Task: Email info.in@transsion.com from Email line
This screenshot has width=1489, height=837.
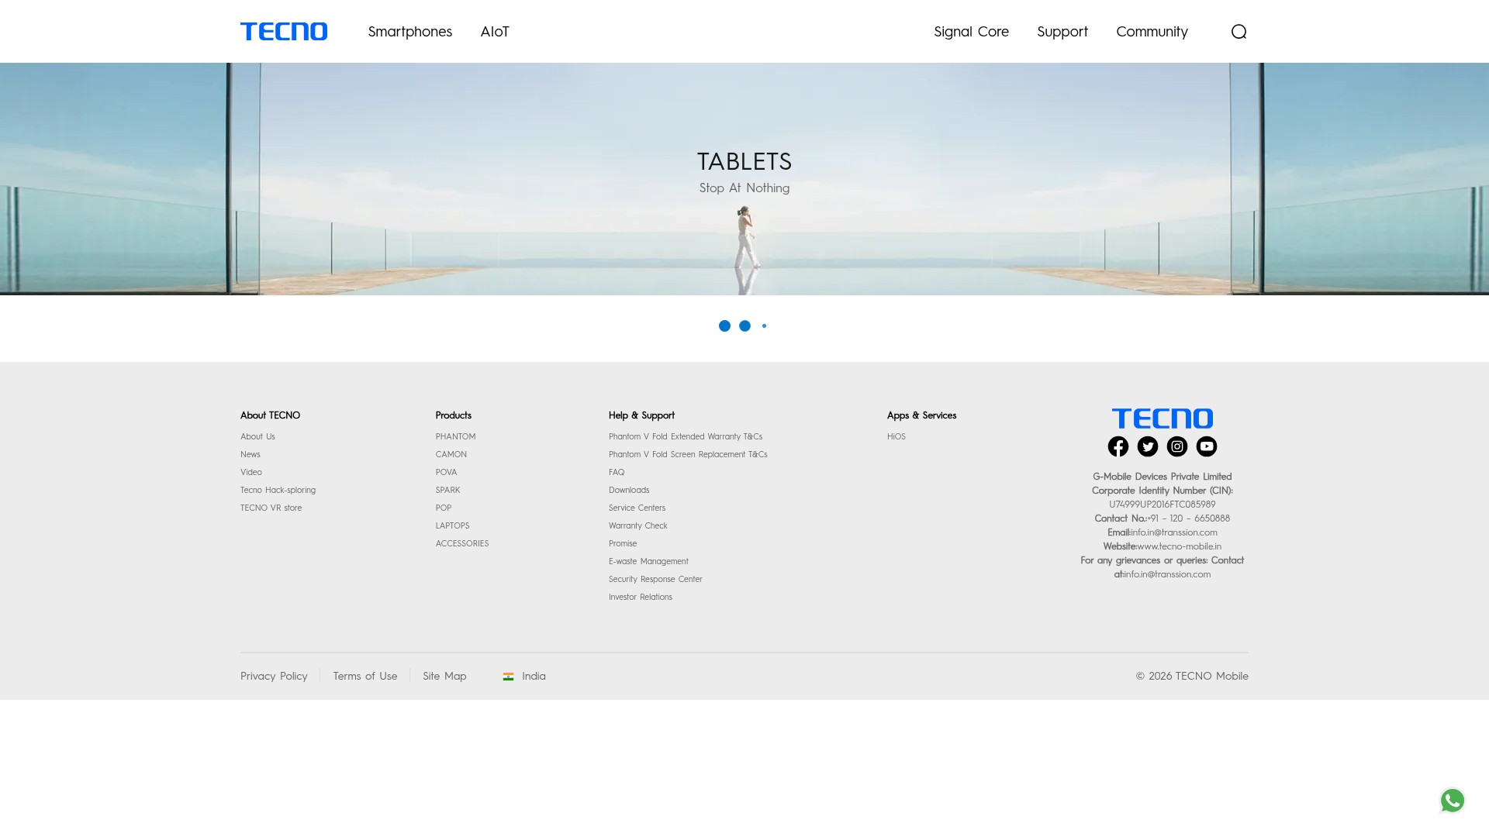Action: [x=1174, y=532]
